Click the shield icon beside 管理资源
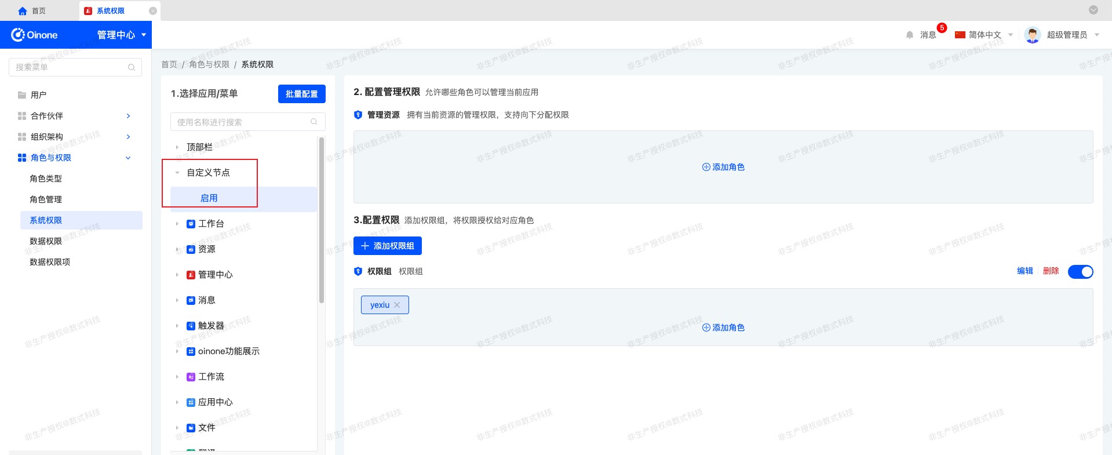The height and width of the screenshot is (455, 1112). point(358,115)
